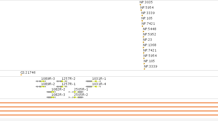Select the 1257R-1 transcript label

[69, 84]
